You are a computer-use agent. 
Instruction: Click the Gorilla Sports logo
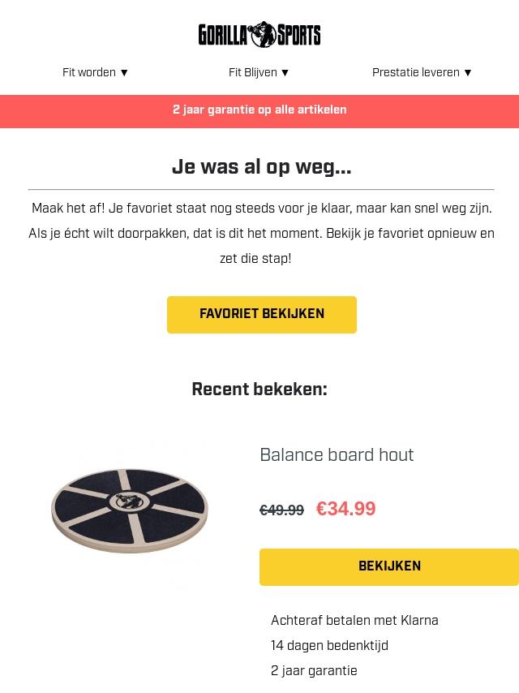259,35
